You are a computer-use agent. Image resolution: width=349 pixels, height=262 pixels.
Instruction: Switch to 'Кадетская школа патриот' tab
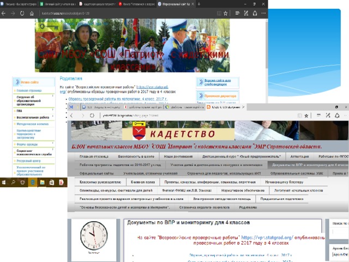coord(97,4)
